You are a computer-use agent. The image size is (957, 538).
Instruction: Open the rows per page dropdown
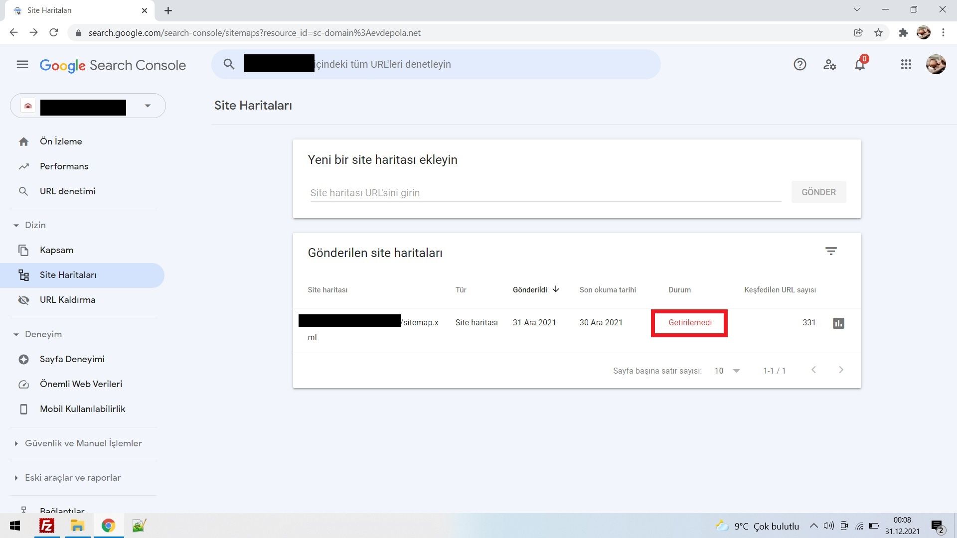pyautogui.click(x=727, y=371)
